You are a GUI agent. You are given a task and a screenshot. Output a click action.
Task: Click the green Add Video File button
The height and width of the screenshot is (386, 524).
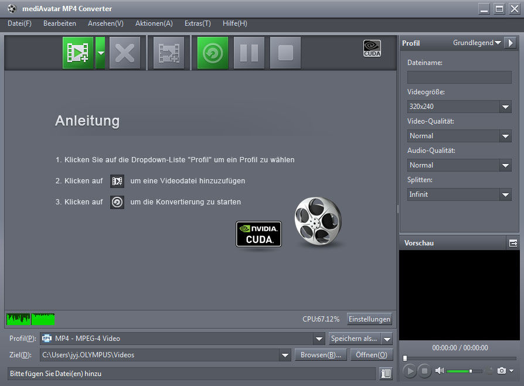point(78,53)
